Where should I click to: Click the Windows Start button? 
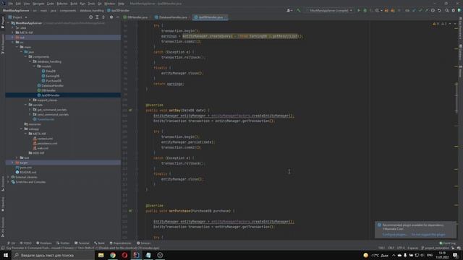pyautogui.click(x=6, y=255)
